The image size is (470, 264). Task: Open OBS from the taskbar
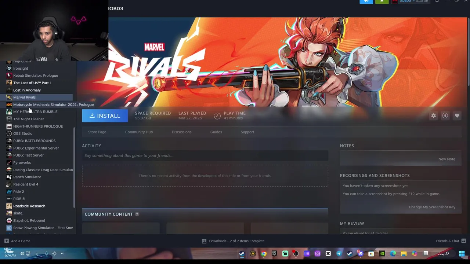296,254
